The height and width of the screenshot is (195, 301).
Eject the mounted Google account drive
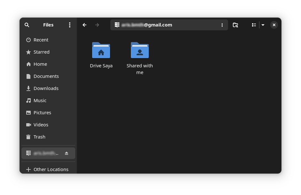(x=67, y=153)
